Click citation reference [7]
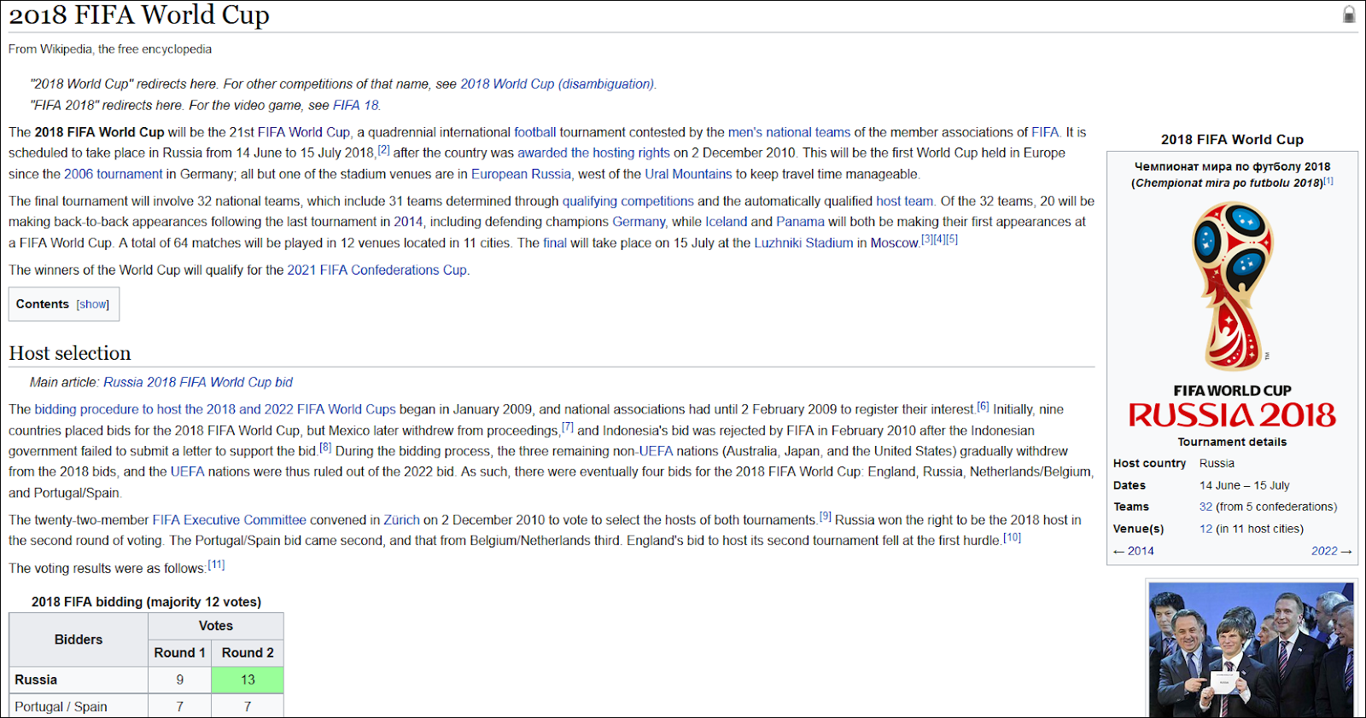1366x718 pixels. [568, 427]
